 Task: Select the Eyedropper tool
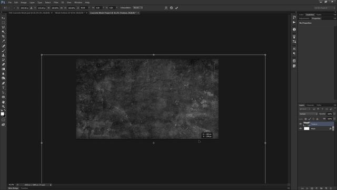(3, 41)
